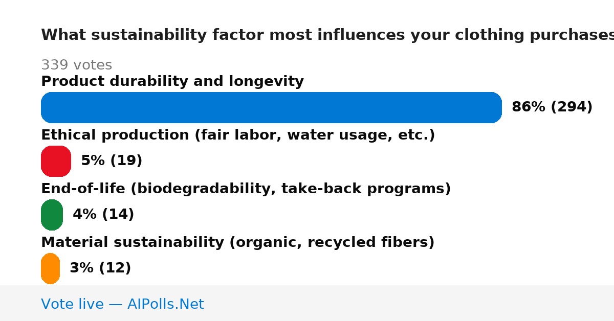Open the Vote live — AIPolls.Net link
The image size is (614, 321).
(x=122, y=304)
